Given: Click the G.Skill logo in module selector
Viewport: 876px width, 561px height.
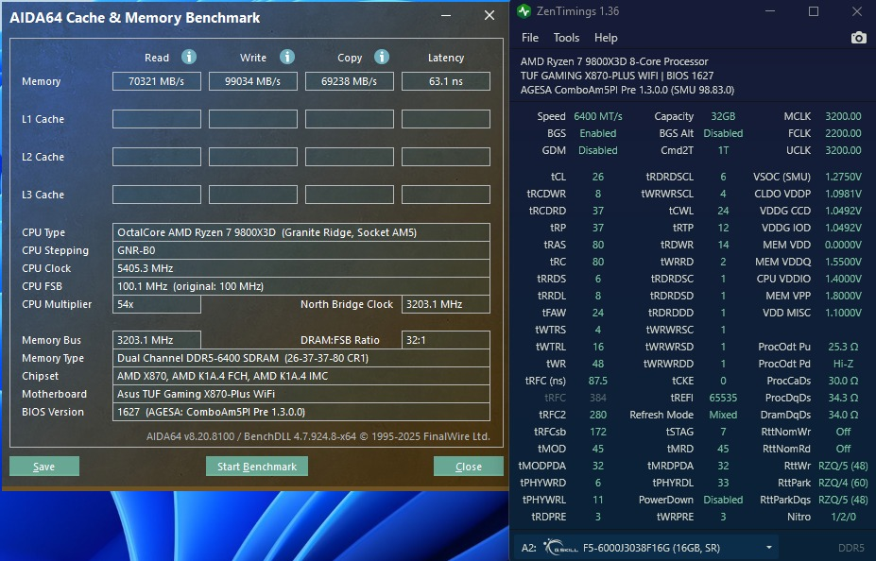Looking at the screenshot, I should [560, 547].
